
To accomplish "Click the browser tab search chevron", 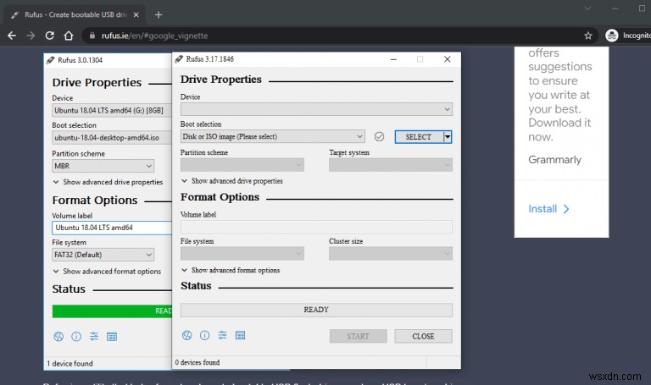I will tap(587, 8).
